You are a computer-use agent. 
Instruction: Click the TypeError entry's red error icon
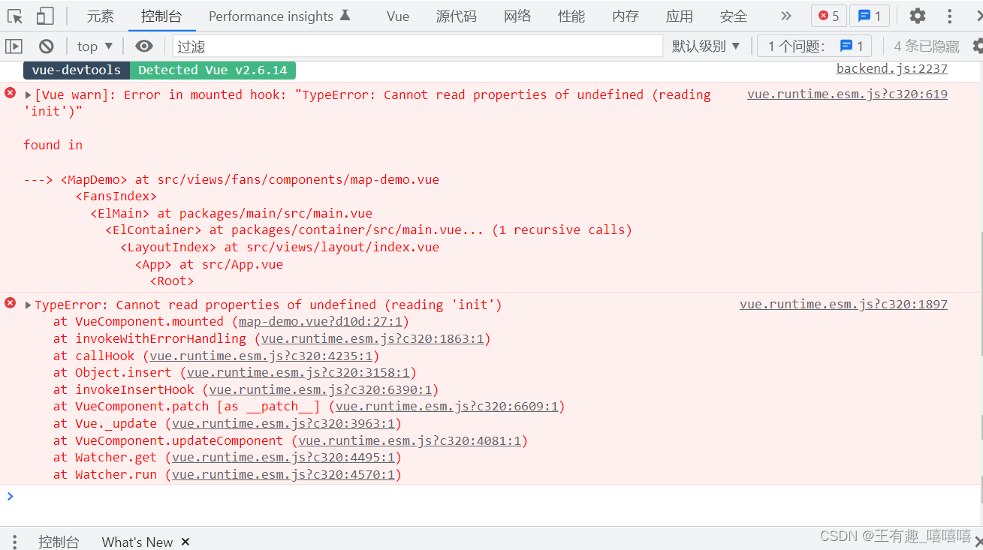pos(10,303)
